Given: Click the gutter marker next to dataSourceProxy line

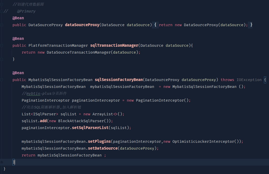Looking at the screenshot, I should (2, 25).
